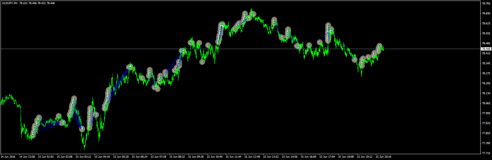Click the 78.345 price axis label
The height and width of the screenshot is (160, 492).
(486, 63)
